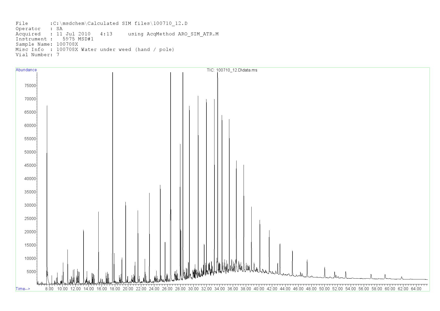Image resolution: width=440 pixels, height=311 pixels.
Task: Click the Instrument 5975 MSD#1 text
Action: [78, 39]
